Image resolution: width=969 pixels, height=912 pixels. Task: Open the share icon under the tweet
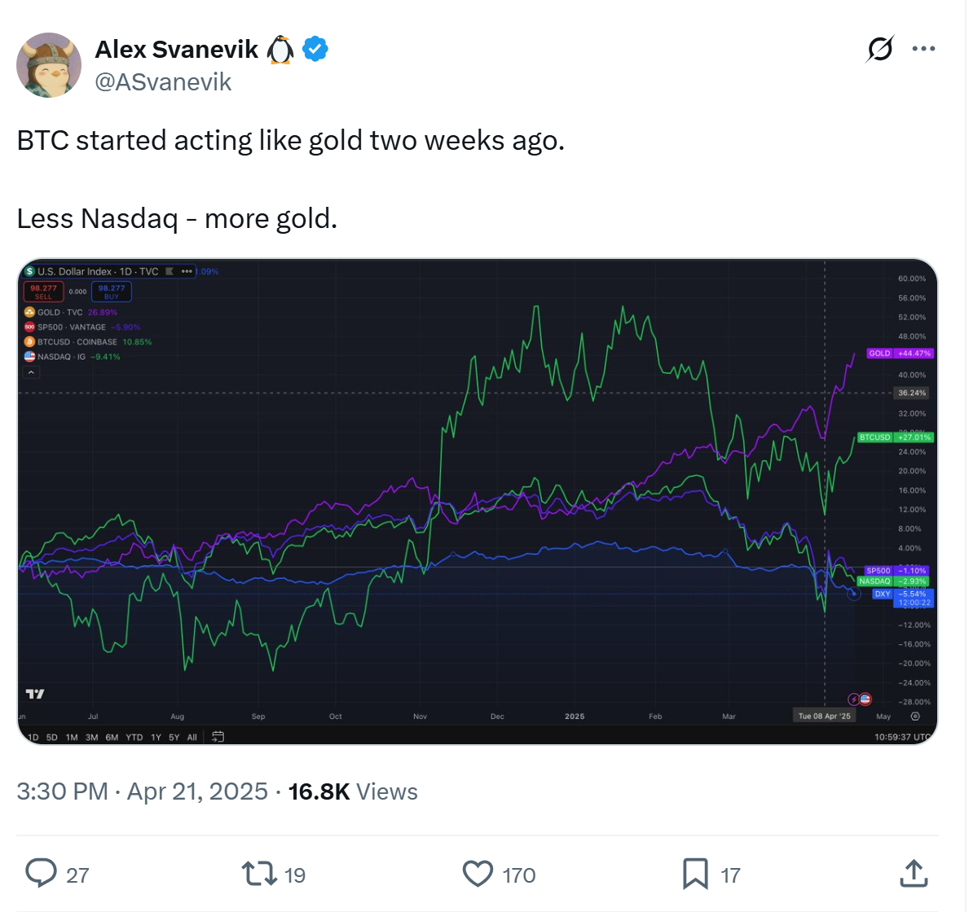click(913, 873)
